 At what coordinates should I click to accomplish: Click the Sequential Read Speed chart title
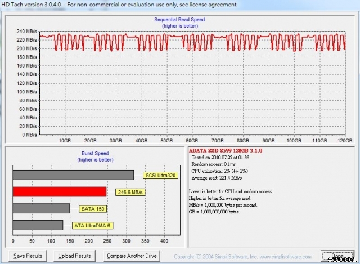[x=179, y=20]
